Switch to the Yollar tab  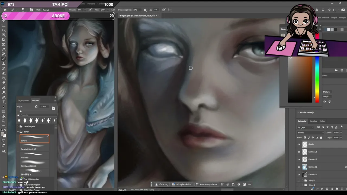tap(323, 121)
